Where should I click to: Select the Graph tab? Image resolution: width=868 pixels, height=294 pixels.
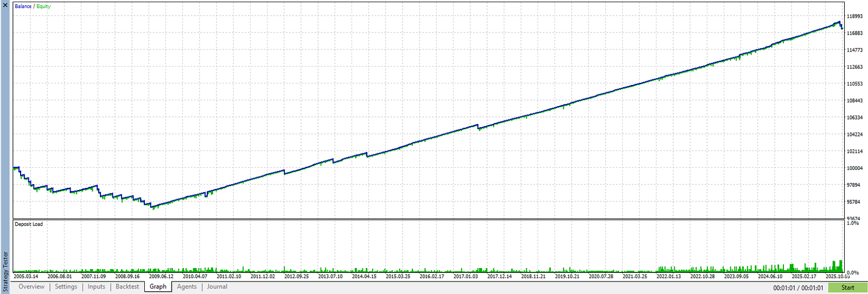tap(158, 287)
